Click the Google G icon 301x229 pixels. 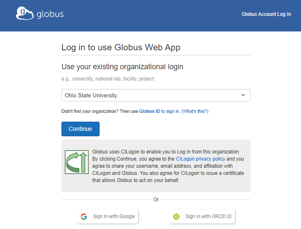pyautogui.click(x=84, y=216)
